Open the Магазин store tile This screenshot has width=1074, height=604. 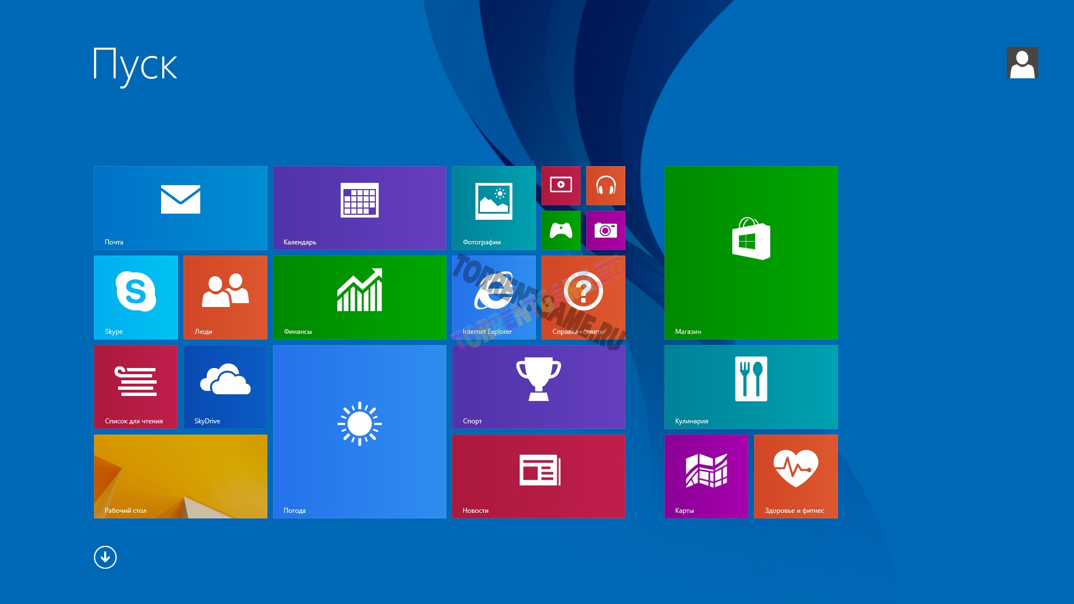(x=751, y=252)
